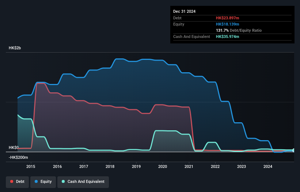Select the 2023 x-axis label
This screenshot has width=300, height=192.
click(242, 166)
